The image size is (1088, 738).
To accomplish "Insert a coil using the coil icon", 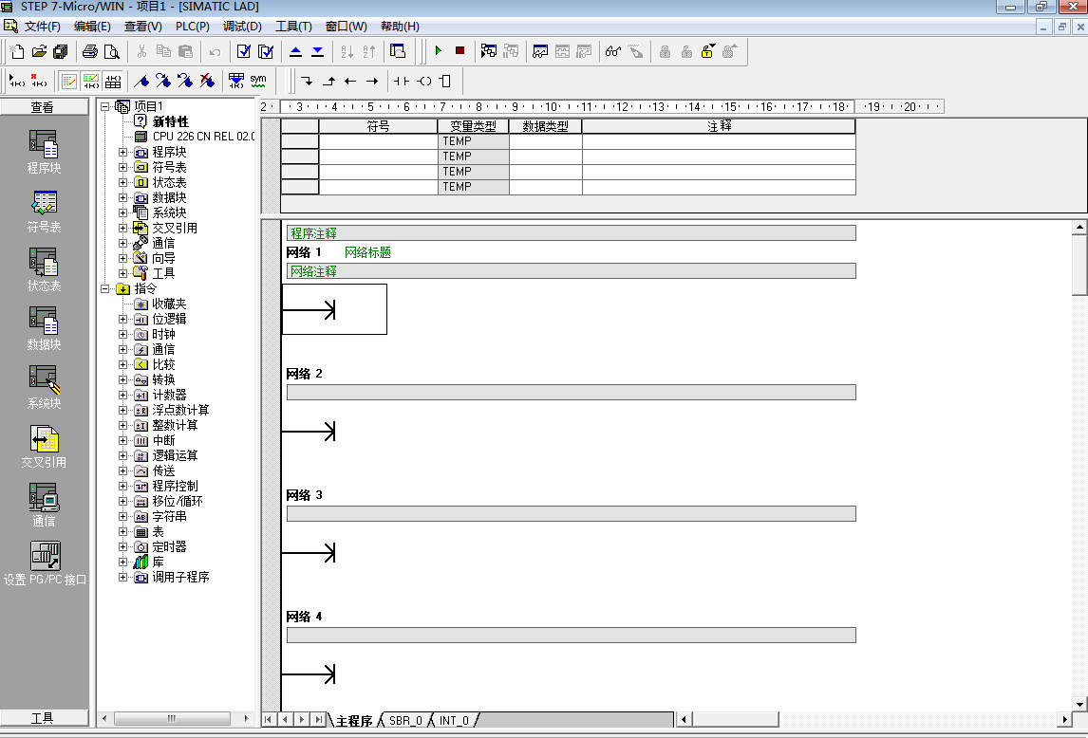I will [x=424, y=82].
